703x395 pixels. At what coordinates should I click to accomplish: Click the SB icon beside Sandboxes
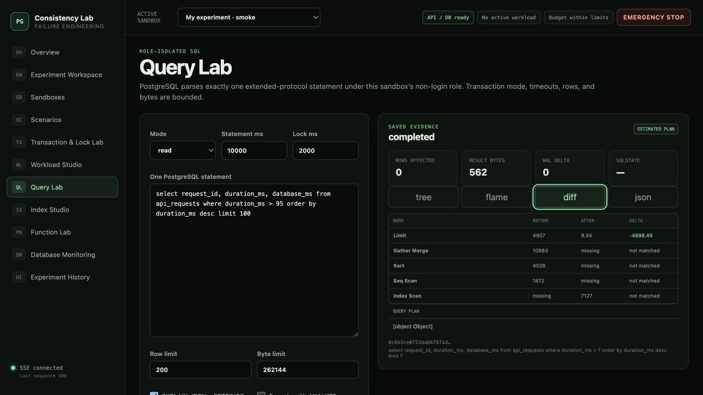pyautogui.click(x=19, y=97)
